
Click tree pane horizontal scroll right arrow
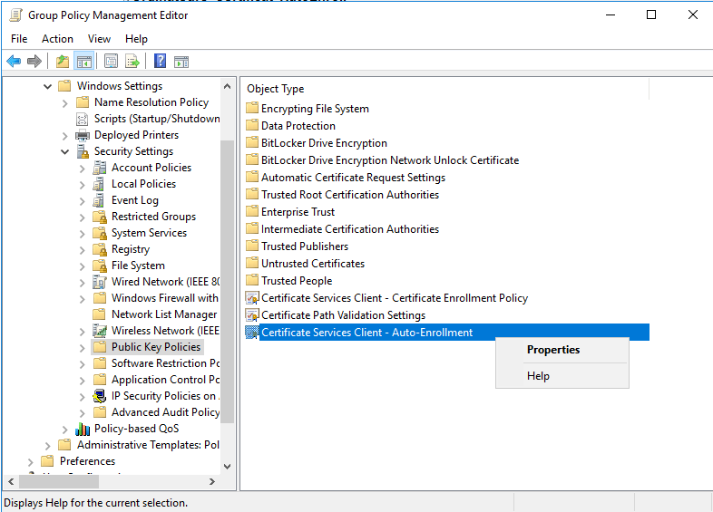[212, 481]
